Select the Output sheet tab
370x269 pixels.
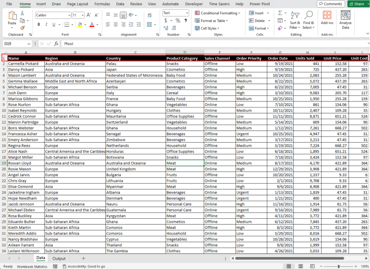pyautogui.click(x=59, y=258)
